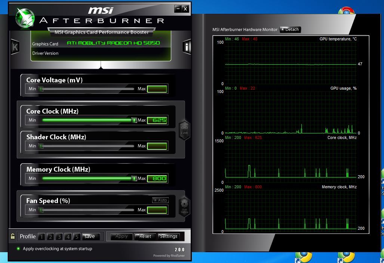Image resolution: width=384 pixels, height=263 pixels.
Task: Enable Auto fan speed
Action: point(160,200)
